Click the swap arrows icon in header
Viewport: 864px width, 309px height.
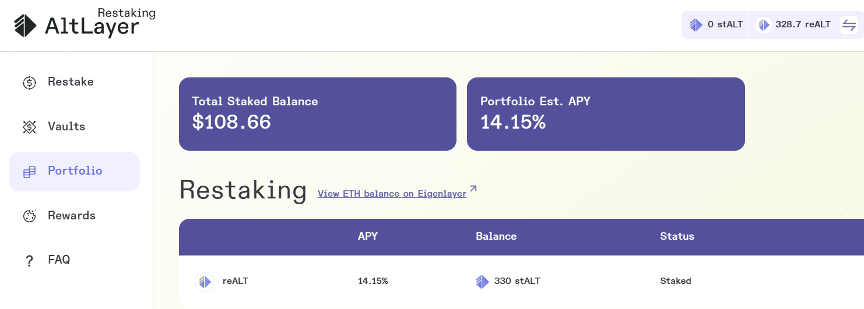pos(849,25)
